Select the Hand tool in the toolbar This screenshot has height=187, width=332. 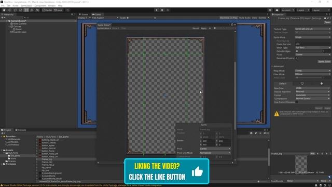pos(4,10)
